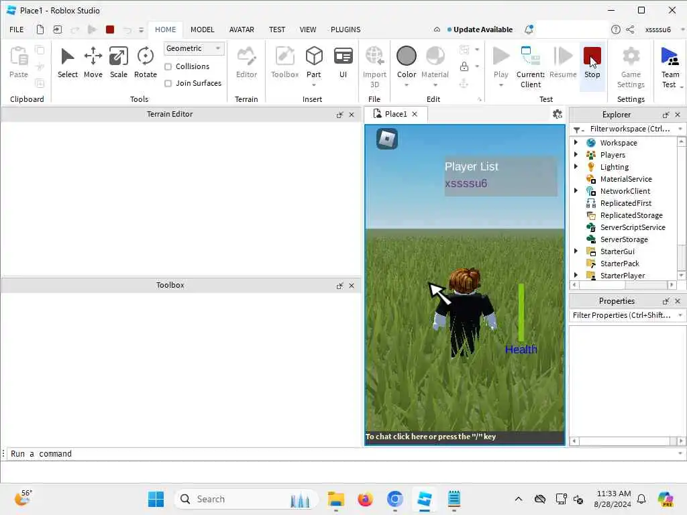Click the new file icon in quick access bar
The width and height of the screenshot is (687, 515).
(40, 30)
